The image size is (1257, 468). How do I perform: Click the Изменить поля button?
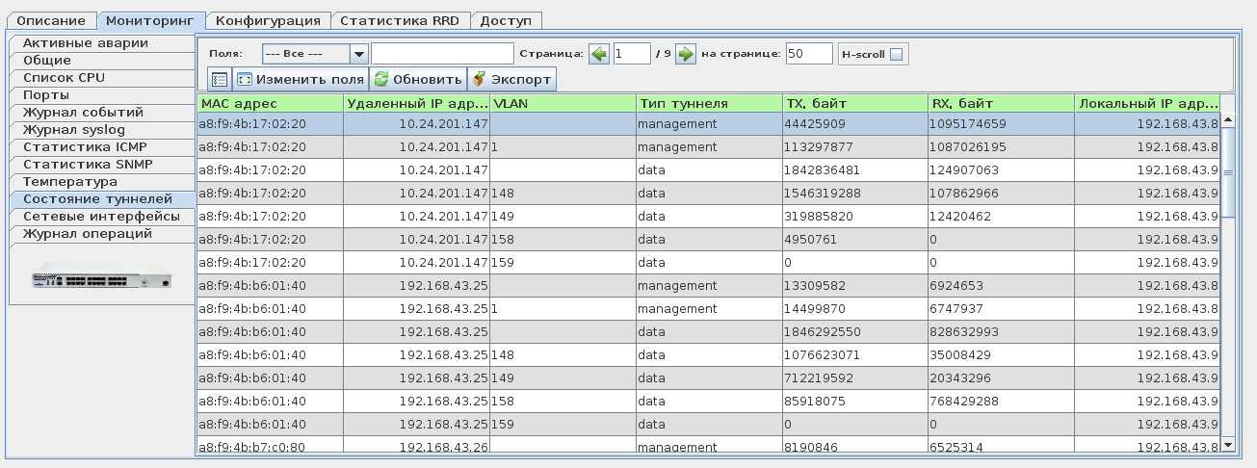pos(300,79)
